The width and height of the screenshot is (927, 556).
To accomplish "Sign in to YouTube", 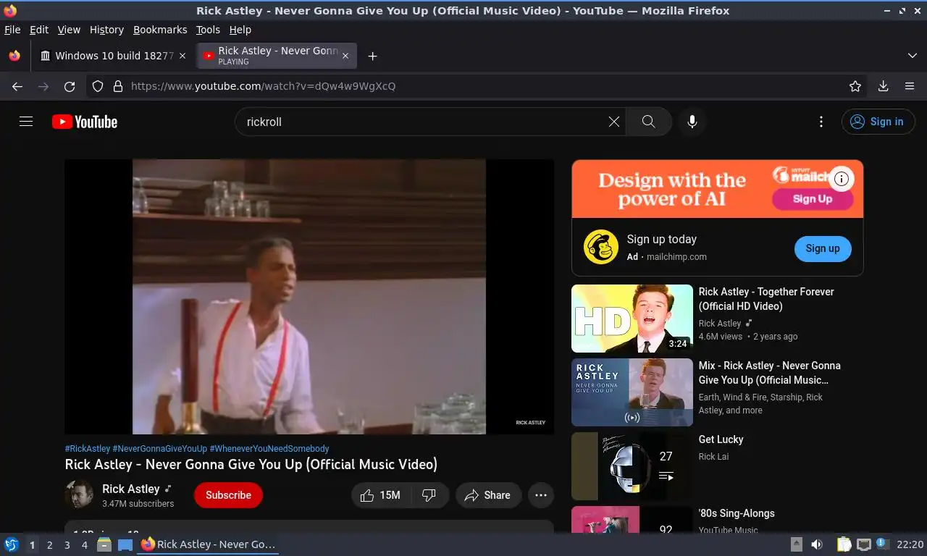I will pyautogui.click(x=878, y=122).
